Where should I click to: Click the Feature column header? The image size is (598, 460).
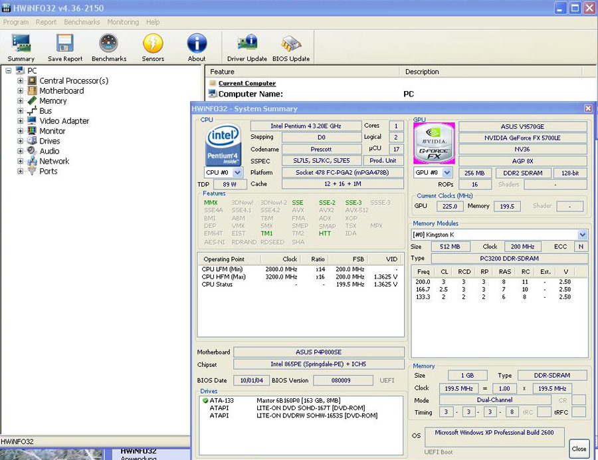coord(302,72)
